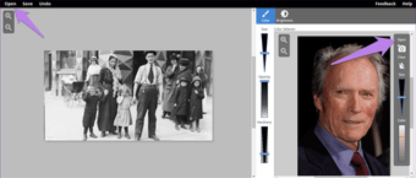Image resolution: width=416 pixels, height=178 pixels.
Task: Zoom out on the main canvas
Action: click(x=8, y=27)
